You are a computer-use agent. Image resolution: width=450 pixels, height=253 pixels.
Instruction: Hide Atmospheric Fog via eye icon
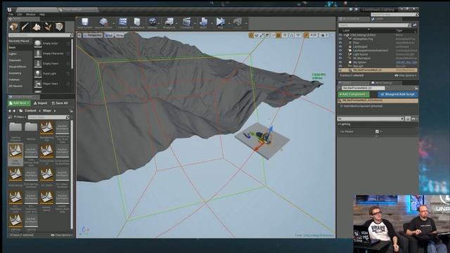pyautogui.click(x=340, y=39)
